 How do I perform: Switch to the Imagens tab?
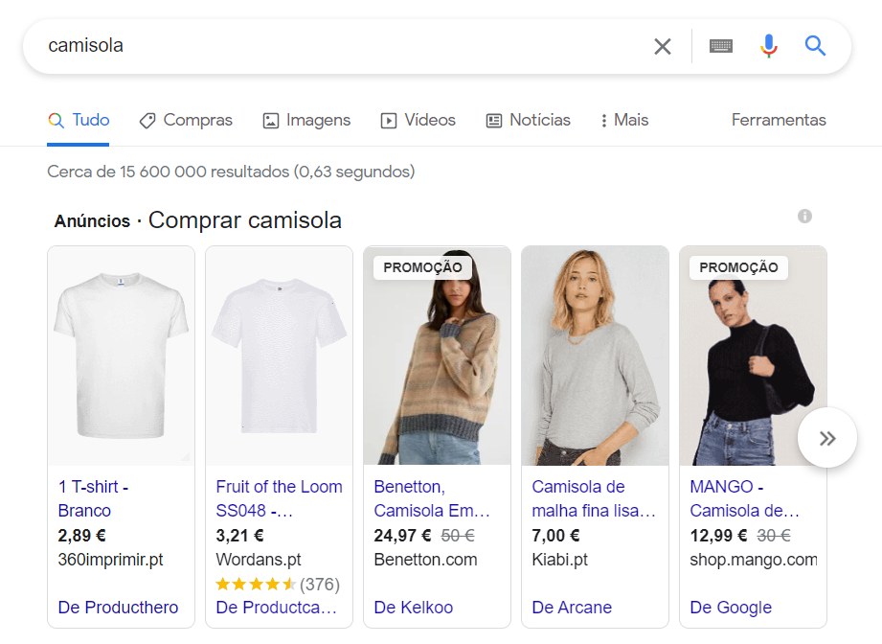tap(306, 121)
